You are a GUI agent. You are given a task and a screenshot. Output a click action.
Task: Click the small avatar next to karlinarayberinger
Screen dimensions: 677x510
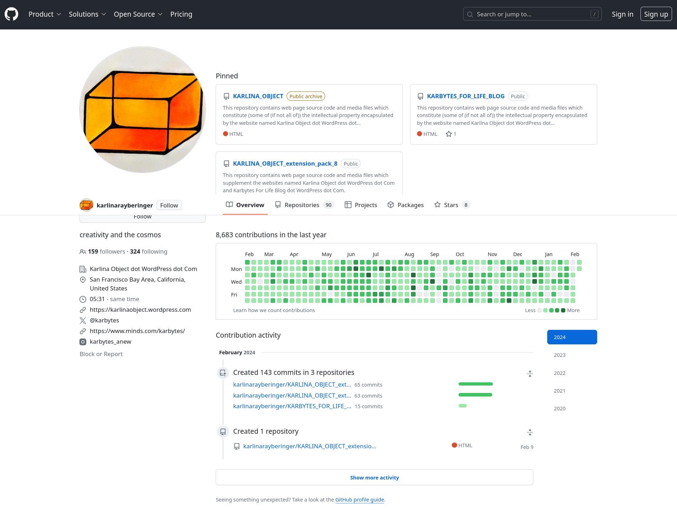86,205
